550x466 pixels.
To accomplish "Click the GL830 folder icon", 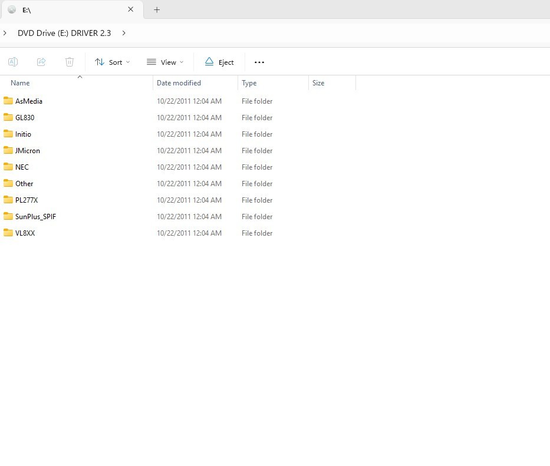I will coord(8,117).
